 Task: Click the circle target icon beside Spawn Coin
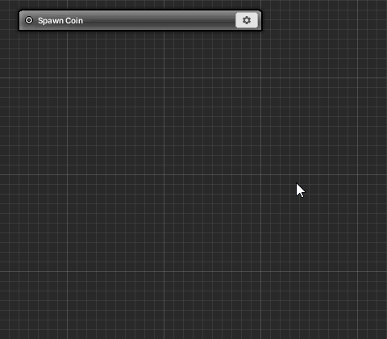[29, 20]
